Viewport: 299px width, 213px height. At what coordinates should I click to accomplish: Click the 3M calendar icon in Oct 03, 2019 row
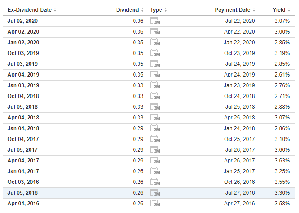155,53
